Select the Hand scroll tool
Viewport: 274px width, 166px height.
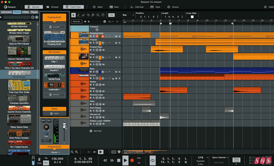[x=103, y=15]
